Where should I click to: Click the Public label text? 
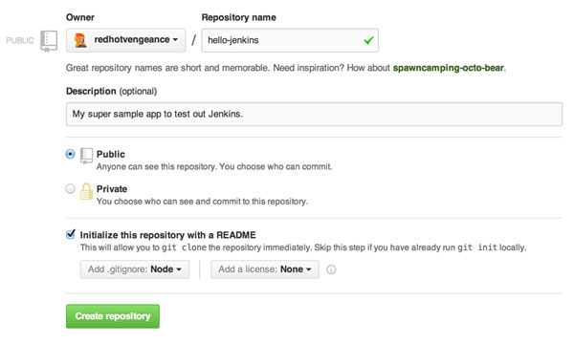111,154
